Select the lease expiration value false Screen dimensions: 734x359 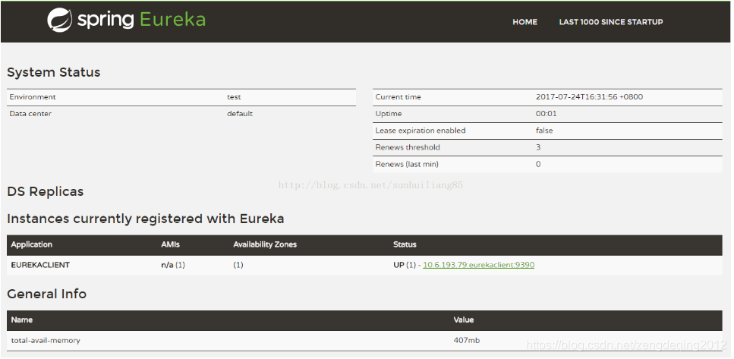pos(544,131)
